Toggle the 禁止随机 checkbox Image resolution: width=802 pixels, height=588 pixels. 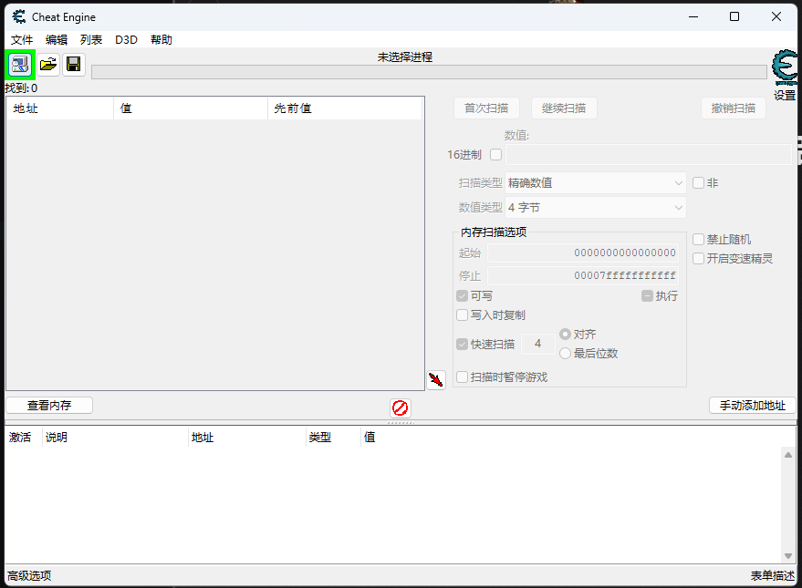pyautogui.click(x=698, y=239)
